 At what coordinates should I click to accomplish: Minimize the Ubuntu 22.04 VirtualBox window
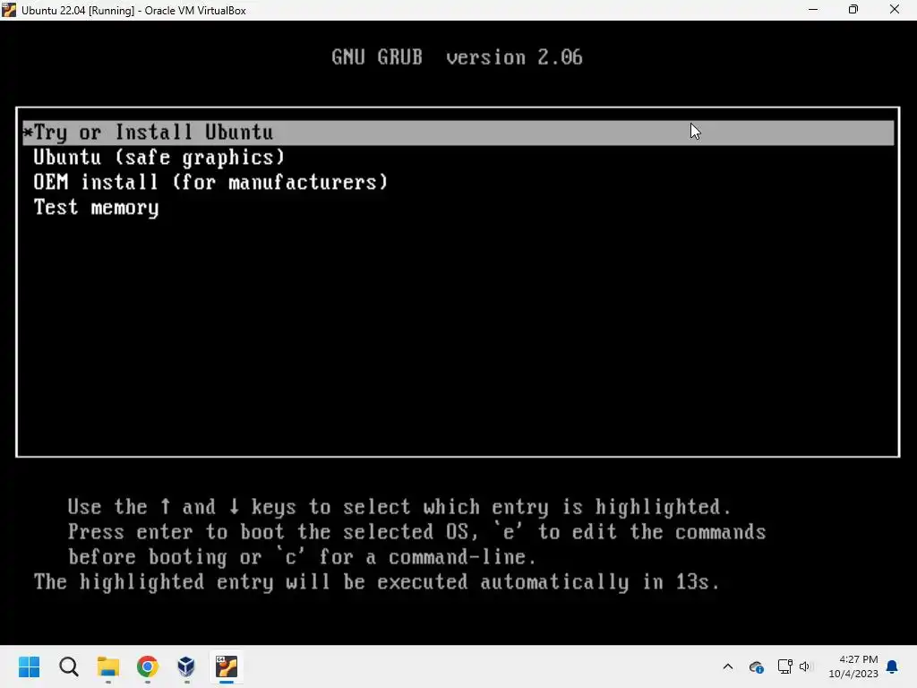pyautogui.click(x=813, y=10)
